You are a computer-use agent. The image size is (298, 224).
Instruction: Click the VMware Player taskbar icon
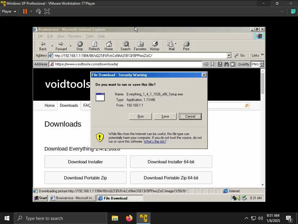[x=143, y=218]
